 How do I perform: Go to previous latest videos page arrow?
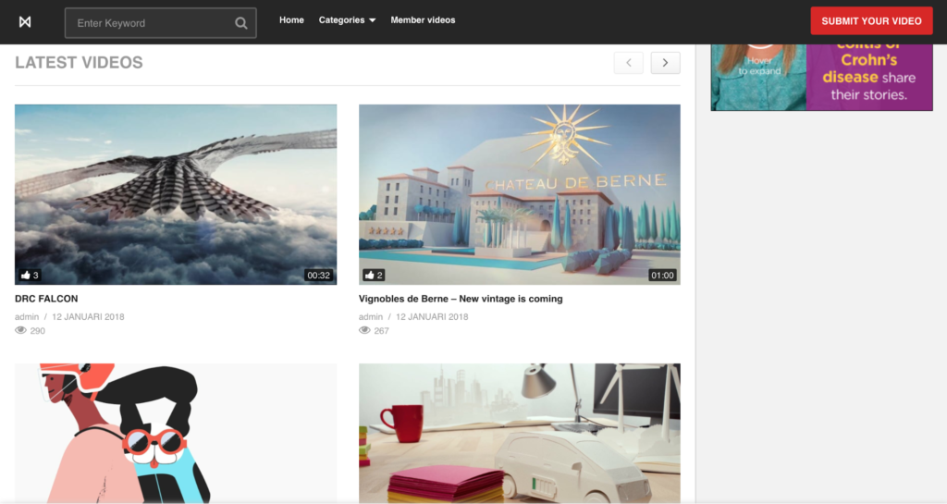pyautogui.click(x=629, y=63)
